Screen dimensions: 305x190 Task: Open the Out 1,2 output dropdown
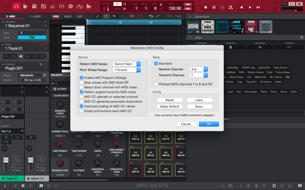coord(12,131)
